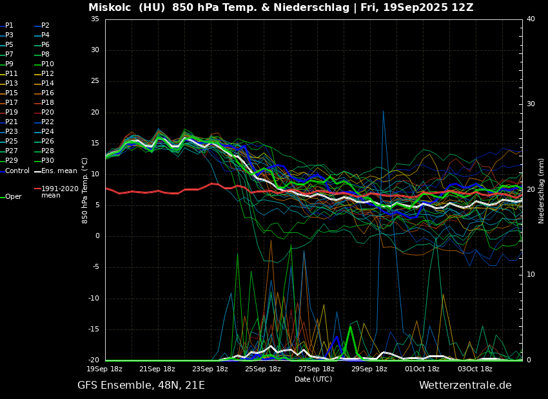Click the white Ens. mean line swatch

click(37, 171)
